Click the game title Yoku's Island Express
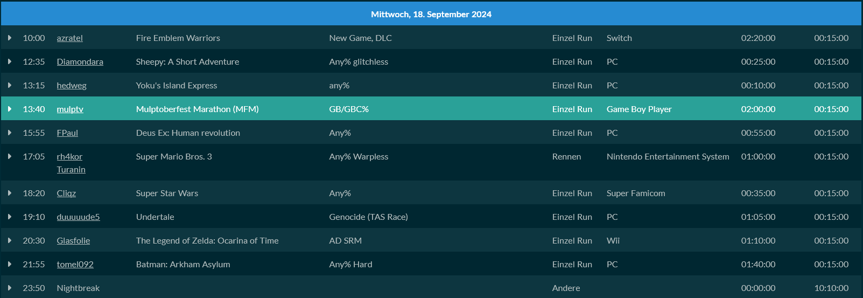The height and width of the screenshot is (298, 863). pos(177,86)
